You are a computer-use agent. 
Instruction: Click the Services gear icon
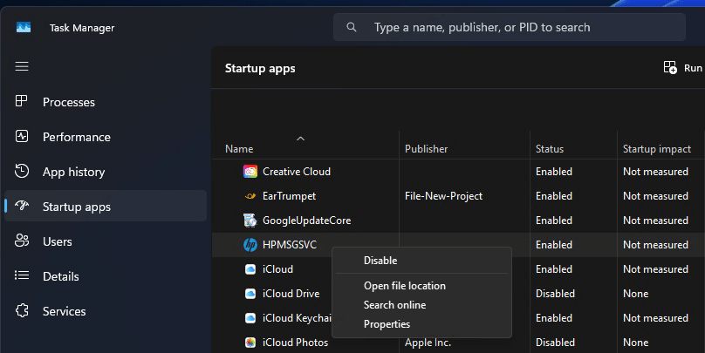point(22,310)
